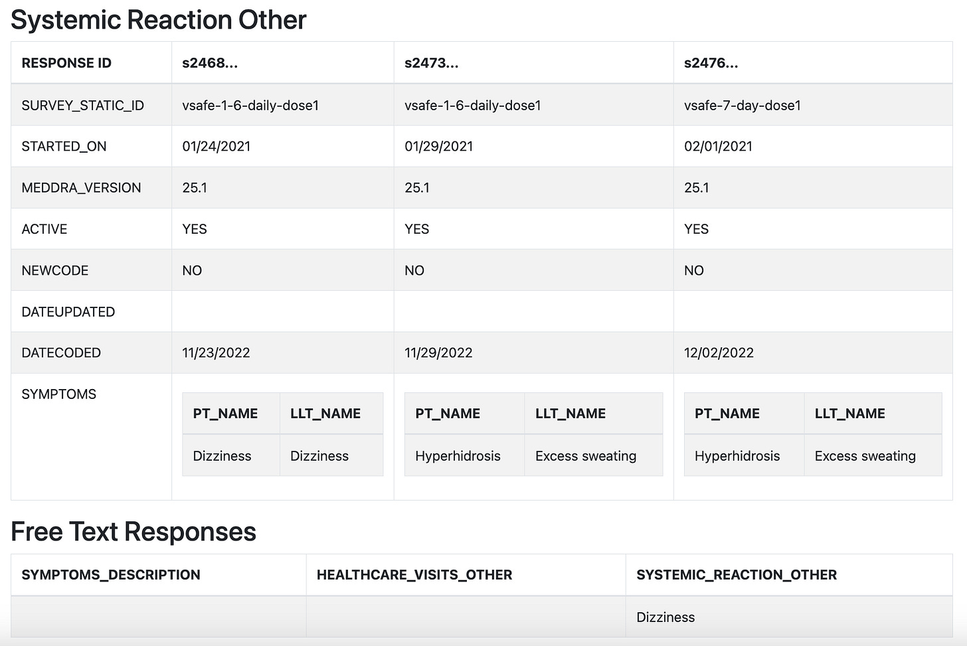The image size is (967, 646).
Task: Select the SYMPTOMS row label
Action: [x=59, y=394]
